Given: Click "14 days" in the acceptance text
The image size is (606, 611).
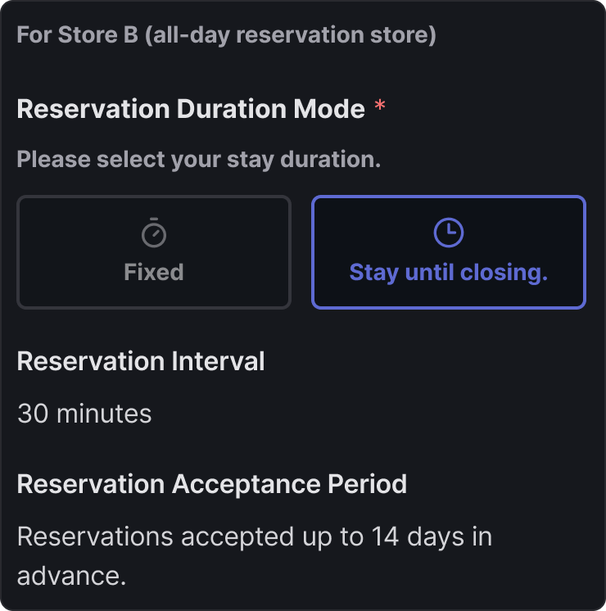Looking at the screenshot, I should click(412, 537).
